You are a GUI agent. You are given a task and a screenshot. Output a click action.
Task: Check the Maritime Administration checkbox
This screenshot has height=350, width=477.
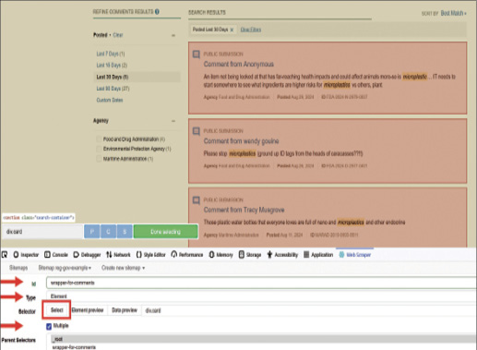(99, 159)
